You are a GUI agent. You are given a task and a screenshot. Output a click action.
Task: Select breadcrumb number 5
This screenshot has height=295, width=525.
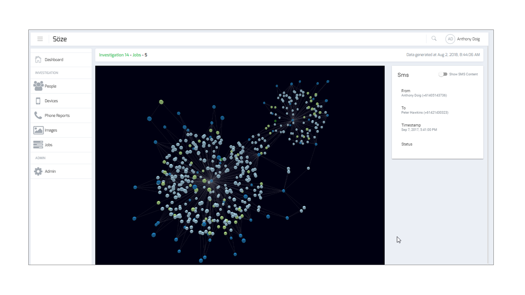[x=146, y=55]
